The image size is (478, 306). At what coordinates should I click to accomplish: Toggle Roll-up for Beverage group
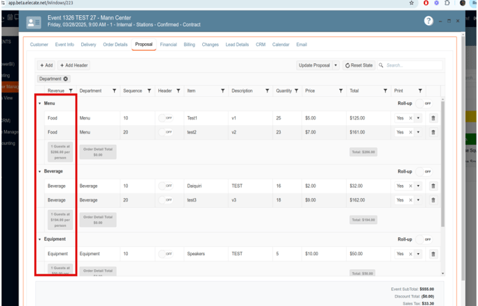coord(424,172)
